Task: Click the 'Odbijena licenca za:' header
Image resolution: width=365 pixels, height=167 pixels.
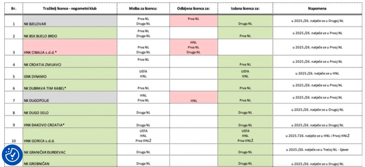Action: pos(193,9)
